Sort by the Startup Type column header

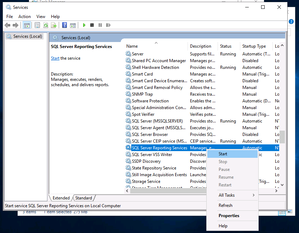pos(256,46)
